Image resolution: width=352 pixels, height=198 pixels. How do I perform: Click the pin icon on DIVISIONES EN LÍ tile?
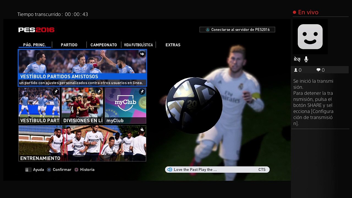point(99,92)
